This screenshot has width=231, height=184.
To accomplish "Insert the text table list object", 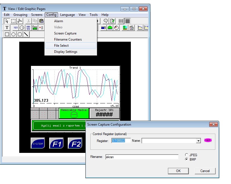I will click(41, 28).
